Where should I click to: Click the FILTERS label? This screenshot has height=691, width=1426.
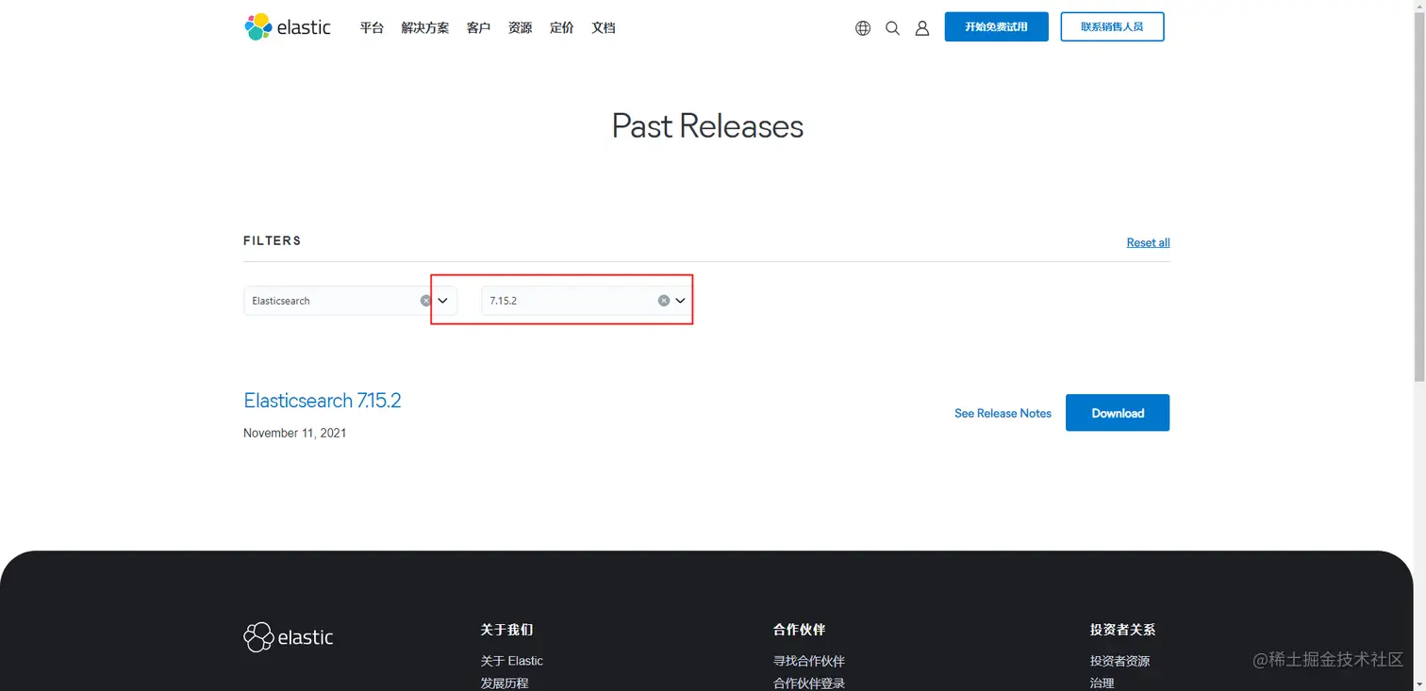coord(273,240)
